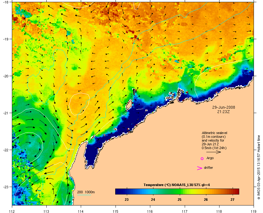The image size is (263, 213).
Task: Click the colorbar tick value 23
Action: click(x=126, y=200)
